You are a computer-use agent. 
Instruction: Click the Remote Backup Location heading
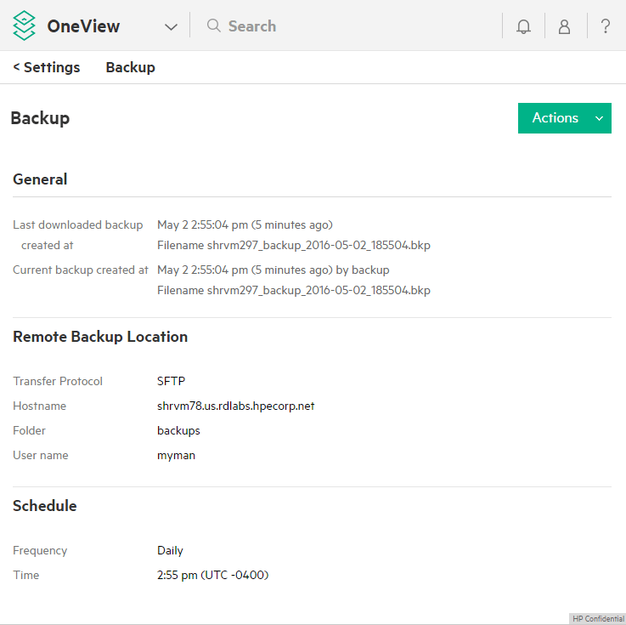click(x=100, y=337)
